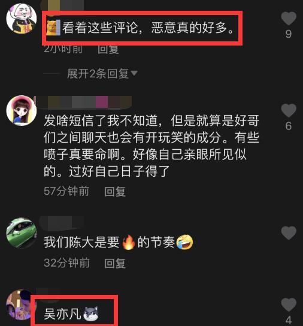Like the 吴亦凡 comment
303x326 pixels.
[289, 304]
